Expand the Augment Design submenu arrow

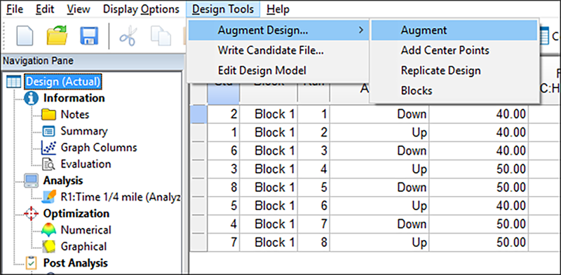[x=361, y=30]
